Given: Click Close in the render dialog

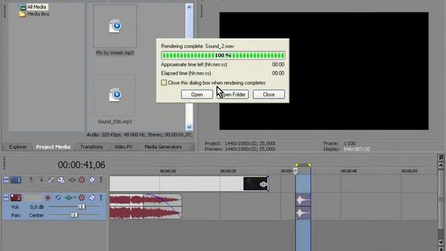Looking at the screenshot, I should point(269,95).
